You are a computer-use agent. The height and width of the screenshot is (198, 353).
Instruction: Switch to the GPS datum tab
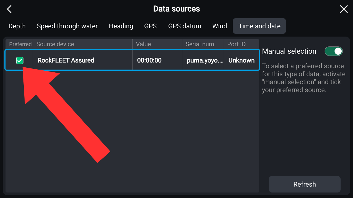point(185,26)
